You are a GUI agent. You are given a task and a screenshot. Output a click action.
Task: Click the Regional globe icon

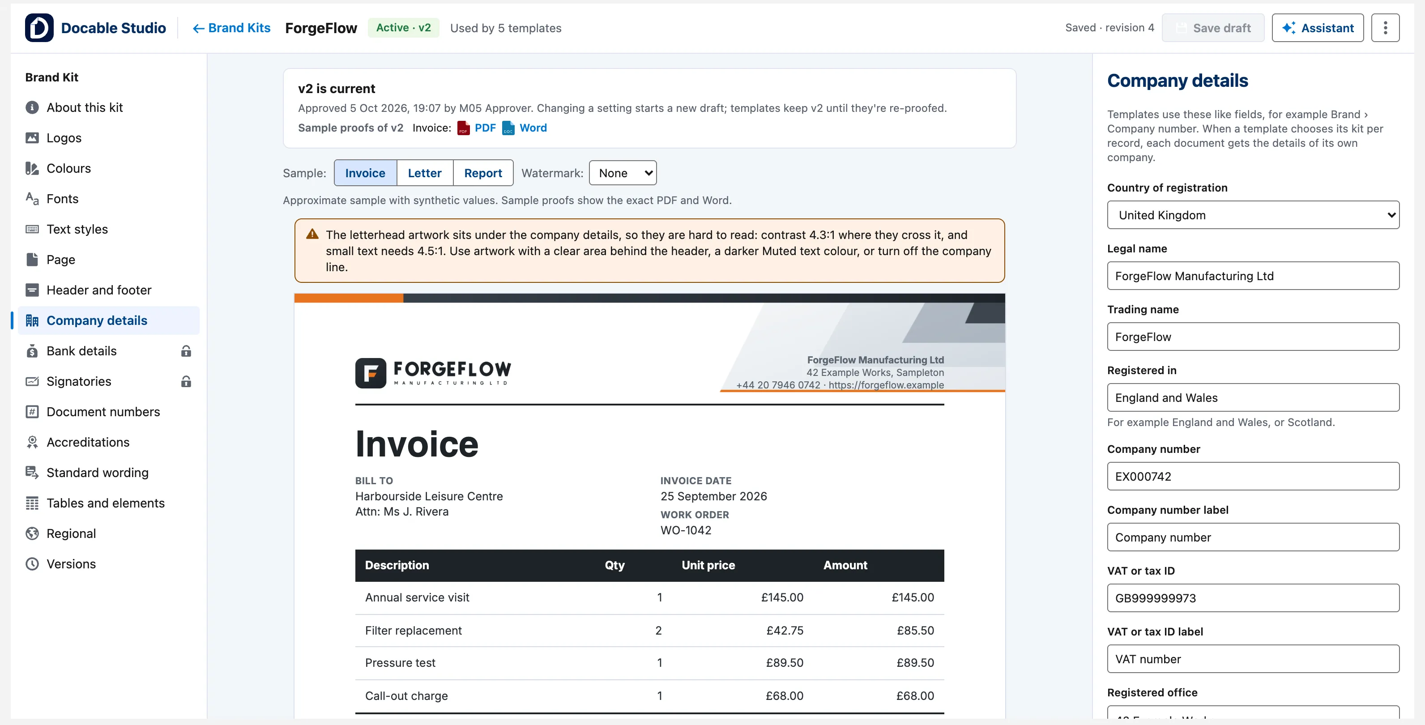tap(32, 533)
